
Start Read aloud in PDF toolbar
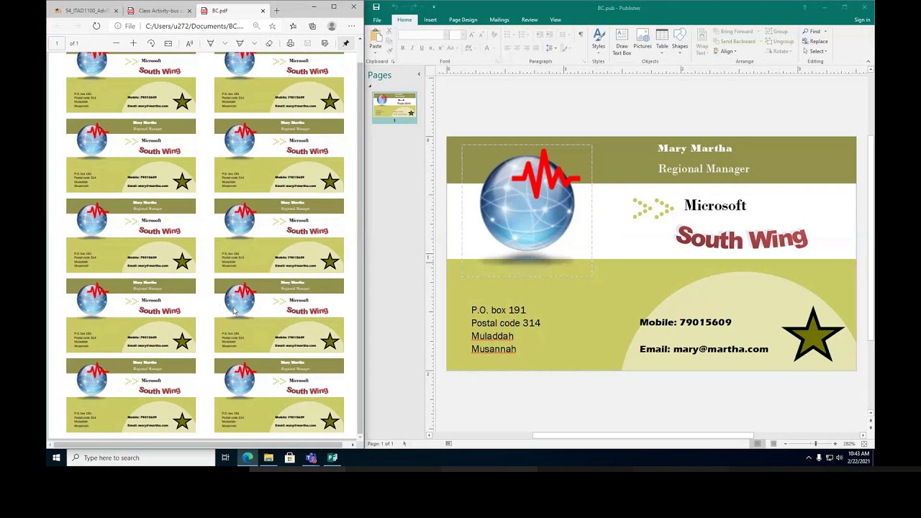click(x=189, y=43)
